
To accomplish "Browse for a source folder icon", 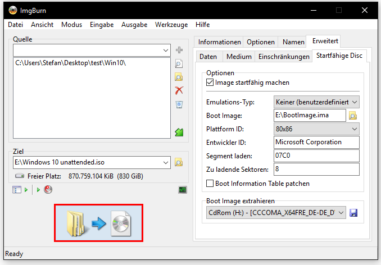I will pyautogui.click(x=179, y=77).
